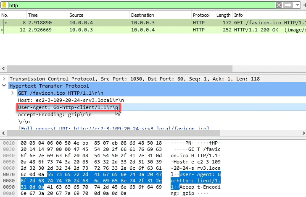Collapse the Hypertext Transfer Protocol node
Screen dimensions: 306x197
click(5, 86)
